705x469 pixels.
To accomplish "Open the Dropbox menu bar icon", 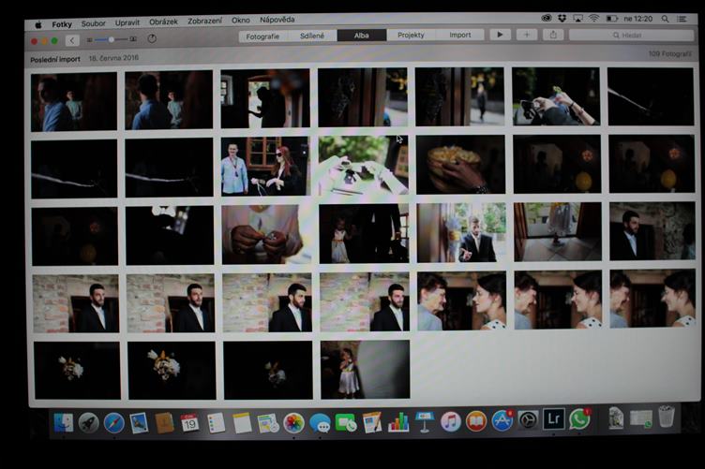I will (x=562, y=19).
